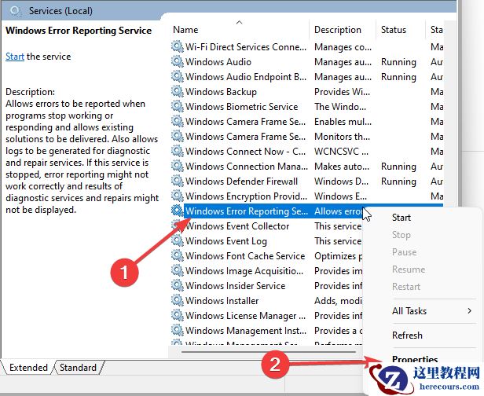The width and height of the screenshot is (484, 396).
Task: Choose Start from the context menu
Action: click(x=401, y=218)
